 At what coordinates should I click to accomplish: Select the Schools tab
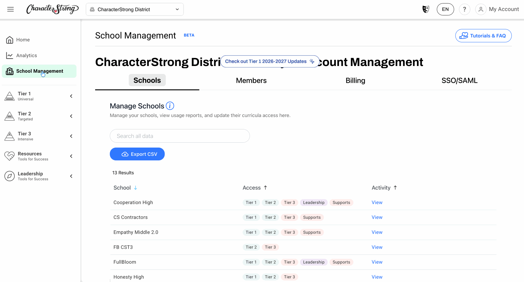(x=147, y=80)
